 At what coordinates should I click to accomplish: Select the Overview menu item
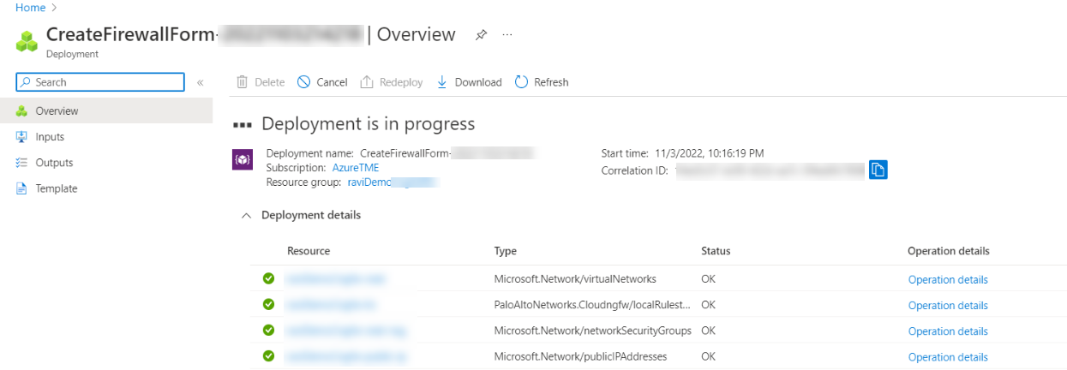[57, 111]
